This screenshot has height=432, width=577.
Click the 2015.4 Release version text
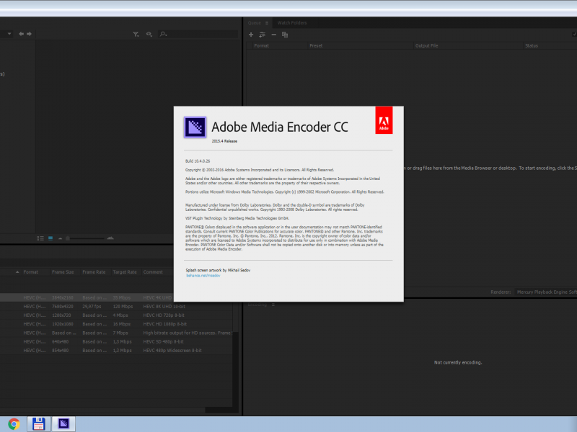click(x=224, y=141)
